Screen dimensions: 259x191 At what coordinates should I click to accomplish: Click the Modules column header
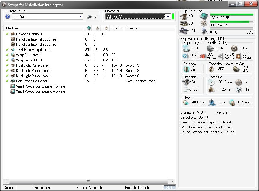point(43,28)
